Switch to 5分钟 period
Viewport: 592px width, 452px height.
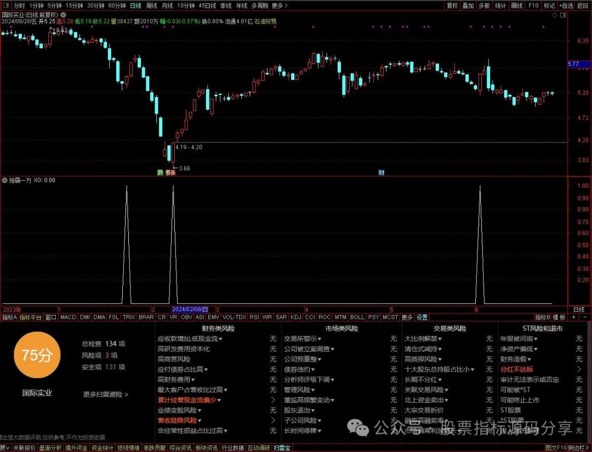54,5
